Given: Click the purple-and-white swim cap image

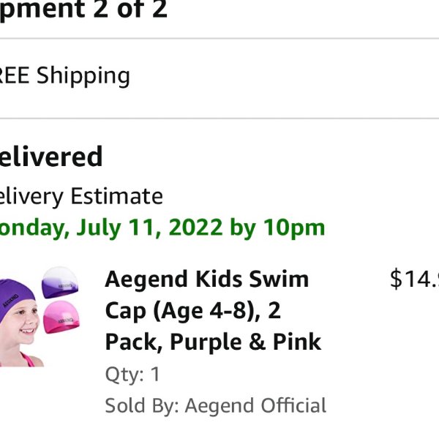Looking at the screenshot, I should (60, 282).
